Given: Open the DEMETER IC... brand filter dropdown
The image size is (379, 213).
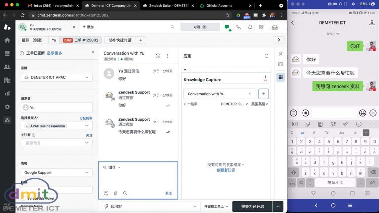Looking at the screenshot, I should 234,104.
